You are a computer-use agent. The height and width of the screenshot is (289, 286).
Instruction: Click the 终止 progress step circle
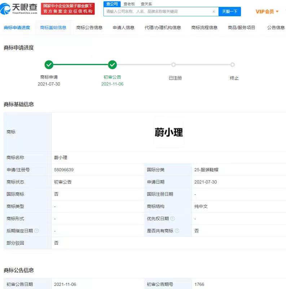233,65
